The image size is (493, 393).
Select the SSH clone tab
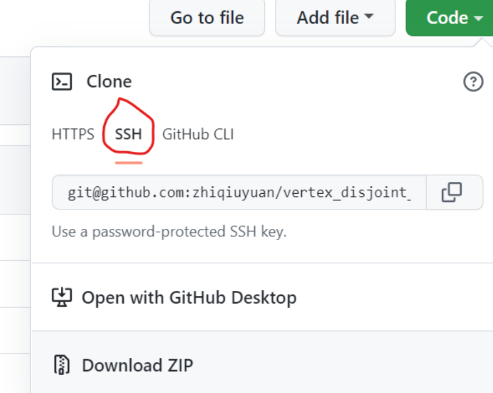(x=128, y=135)
